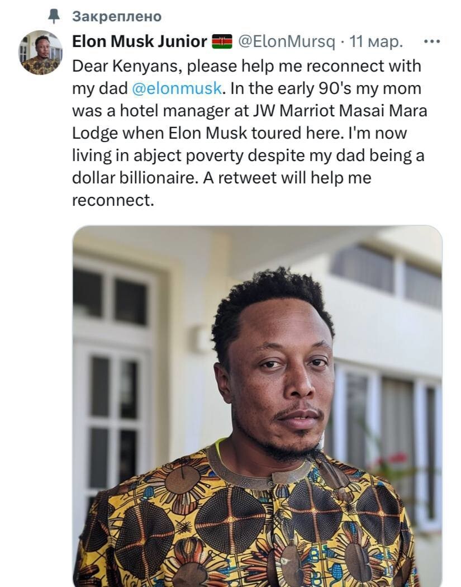This screenshot has width=461, height=587.
Task: Follow the @elonmusk mention link
Action: [x=176, y=88]
